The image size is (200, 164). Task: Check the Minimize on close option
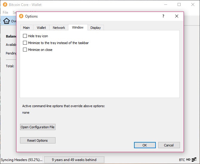coord(25,50)
